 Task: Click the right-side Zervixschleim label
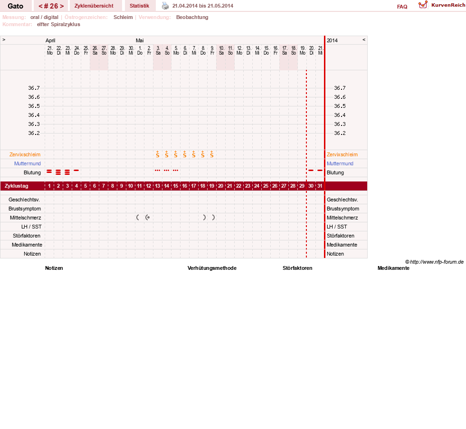coord(342,154)
